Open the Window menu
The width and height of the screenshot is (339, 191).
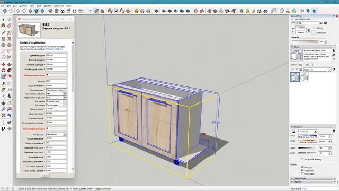[x=48, y=6]
